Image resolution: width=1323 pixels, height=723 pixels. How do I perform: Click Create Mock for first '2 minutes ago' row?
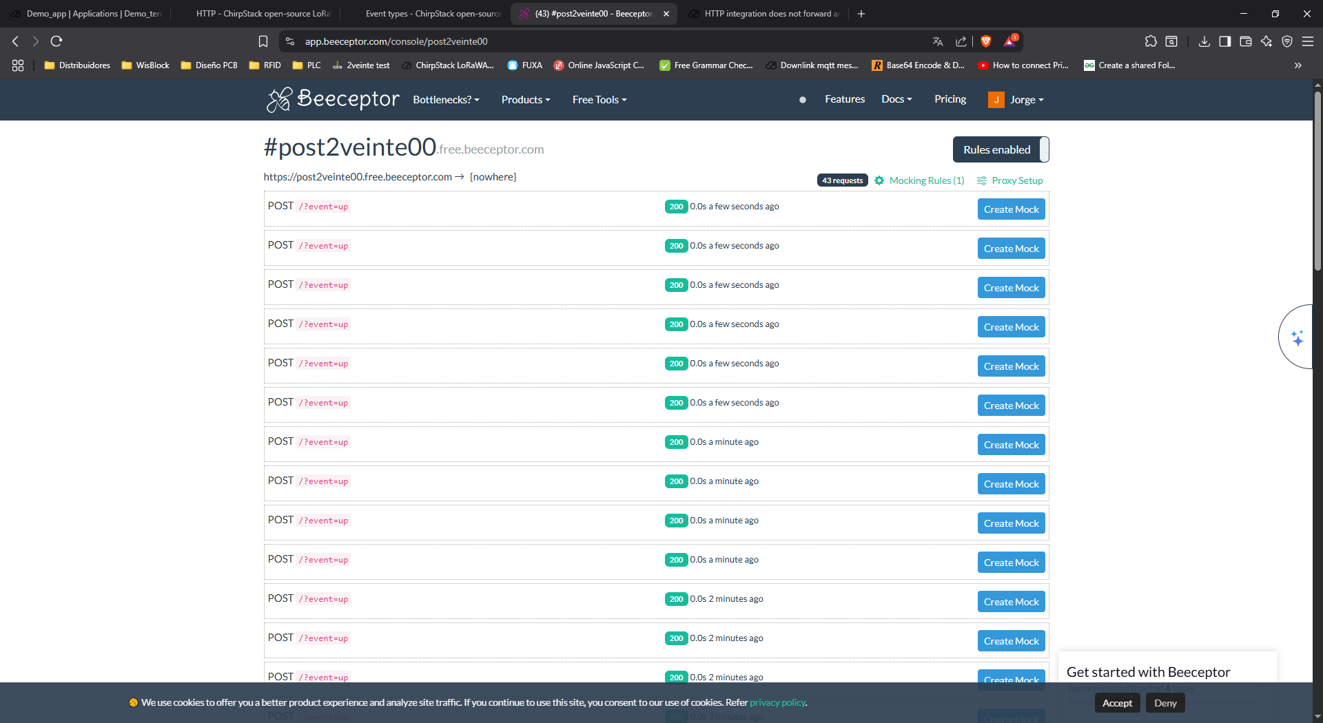(1011, 602)
